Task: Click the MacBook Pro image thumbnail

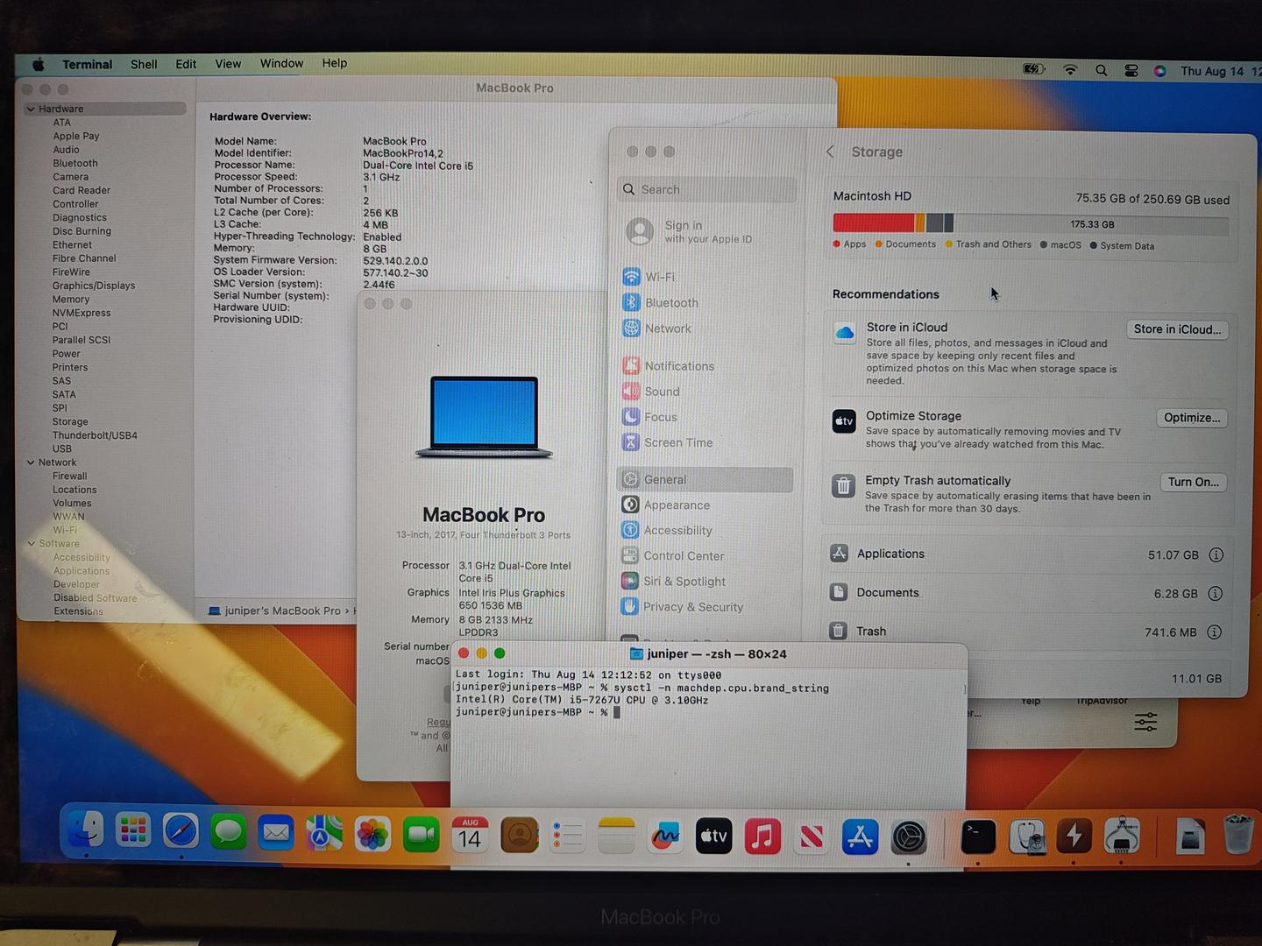Action: coord(484,418)
